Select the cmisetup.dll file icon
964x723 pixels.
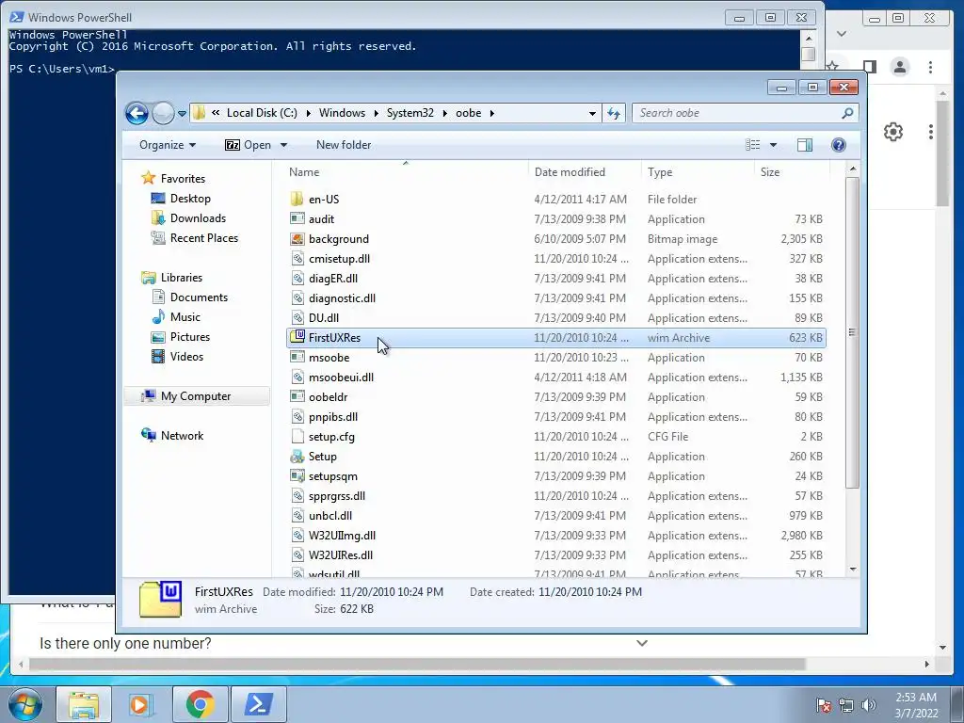pos(297,258)
